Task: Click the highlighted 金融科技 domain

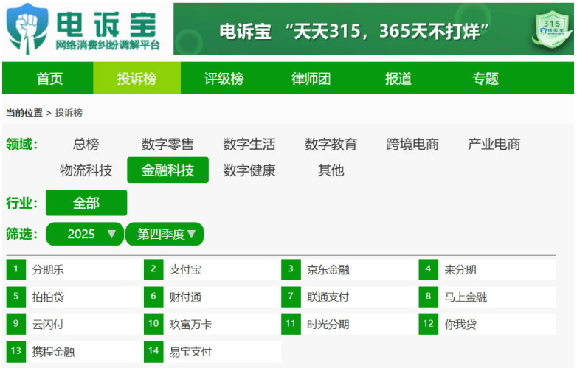Action: [167, 170]
